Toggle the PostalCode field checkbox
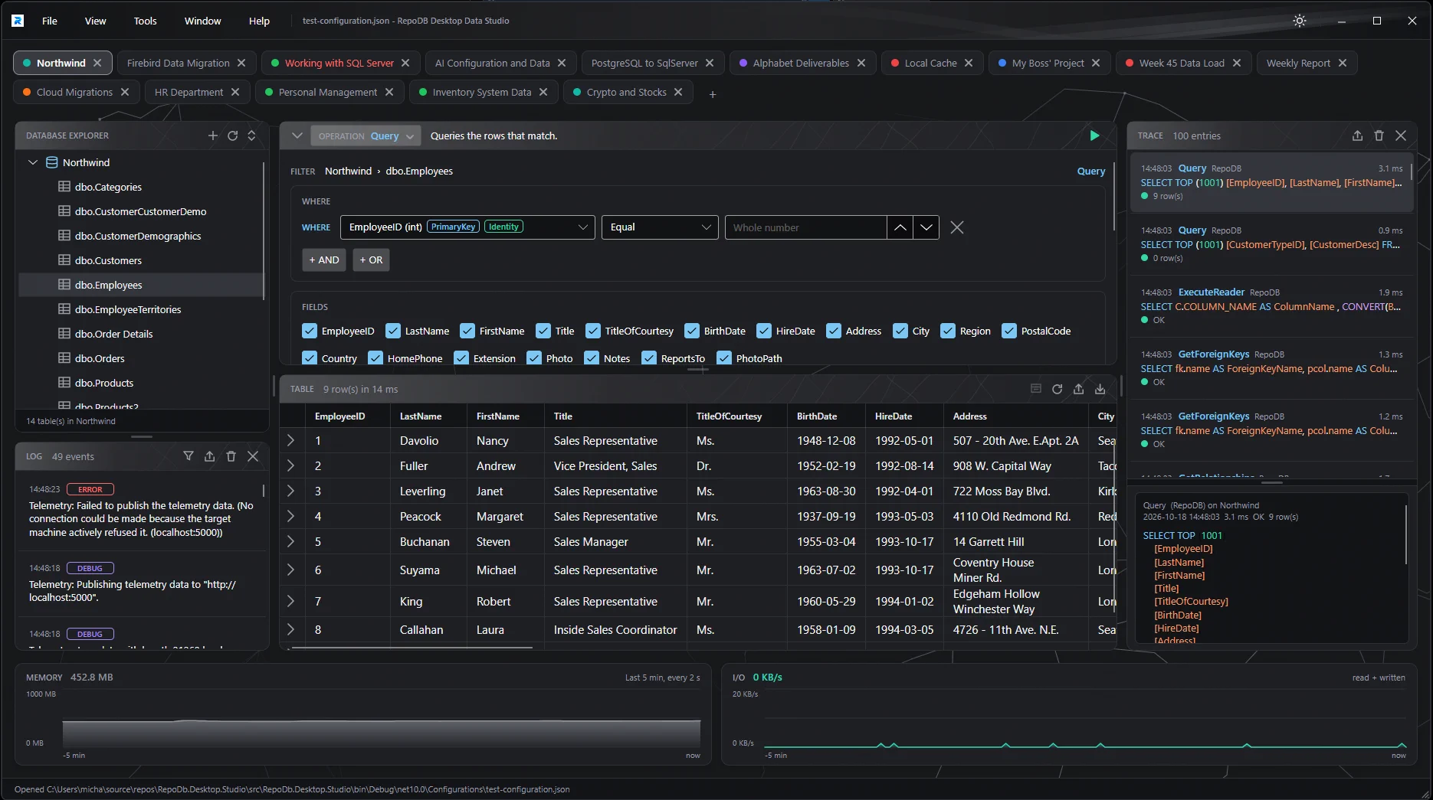Image resolution: width=1433 pixels, height=800 pixels. tap(1009, 331)
